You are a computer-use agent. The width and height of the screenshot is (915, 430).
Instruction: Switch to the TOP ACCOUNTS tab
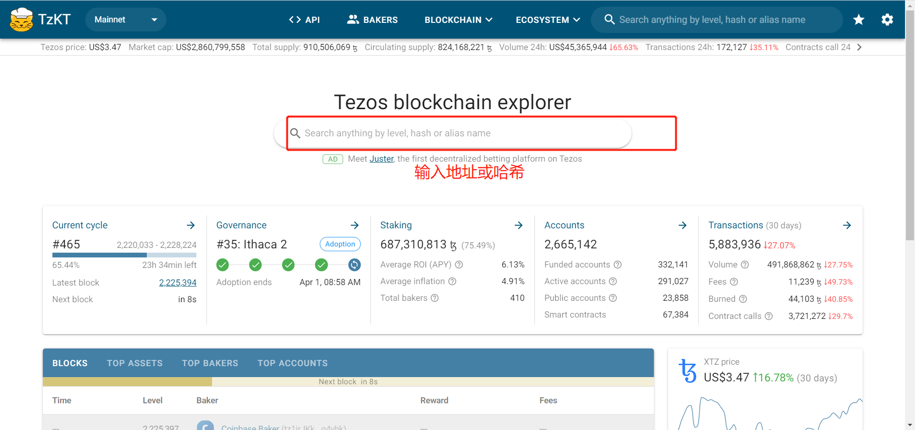pos(293,363)
